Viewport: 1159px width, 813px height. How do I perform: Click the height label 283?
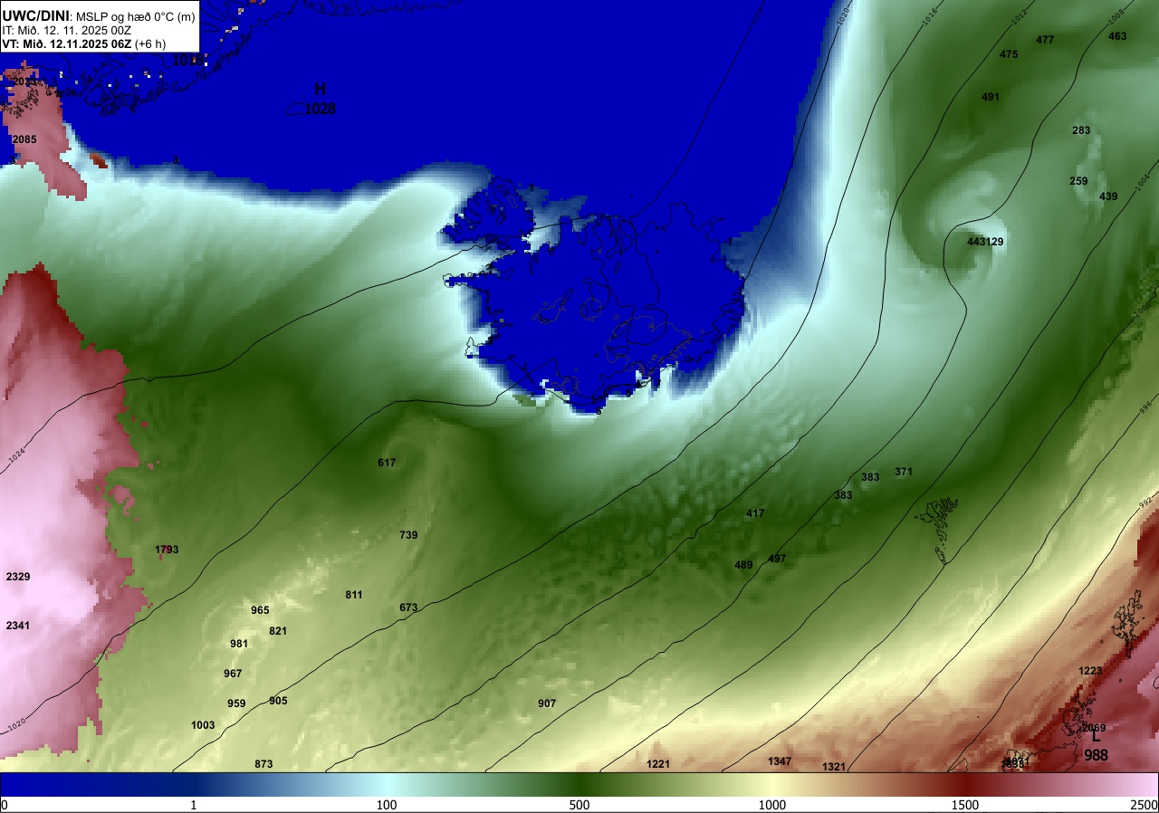[1081, 130]
